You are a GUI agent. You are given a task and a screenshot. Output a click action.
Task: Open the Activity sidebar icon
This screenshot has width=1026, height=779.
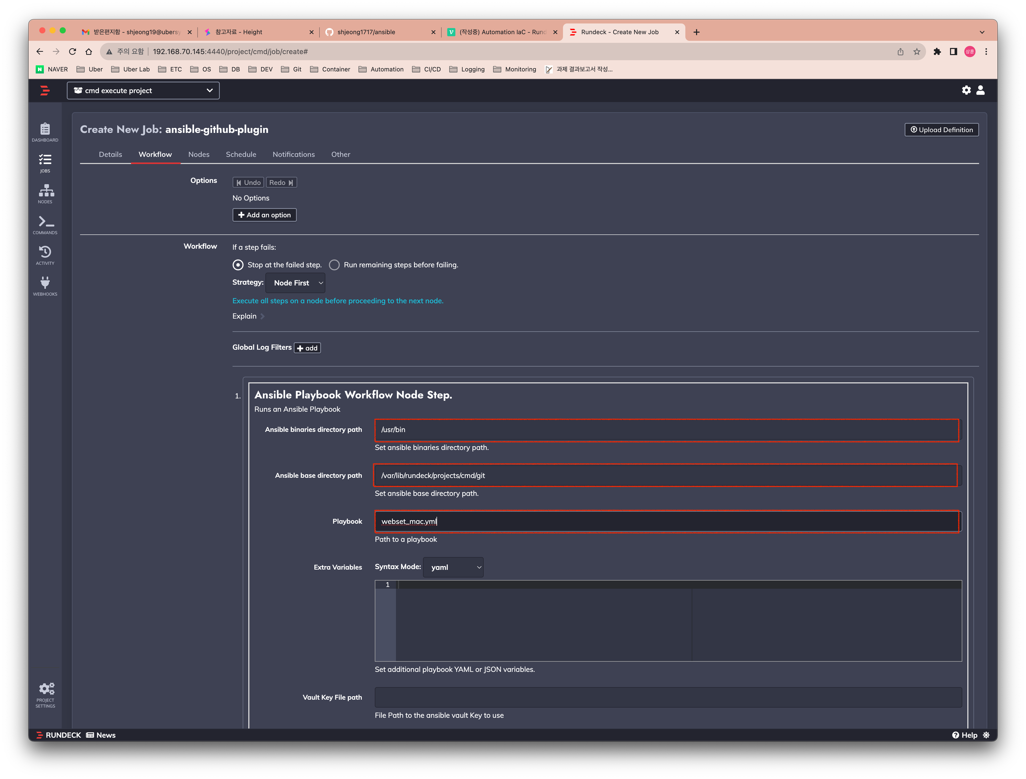(x=45, y=256)
